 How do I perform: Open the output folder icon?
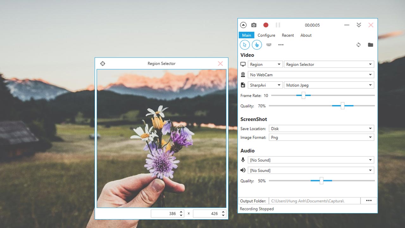tap(371, 45)
